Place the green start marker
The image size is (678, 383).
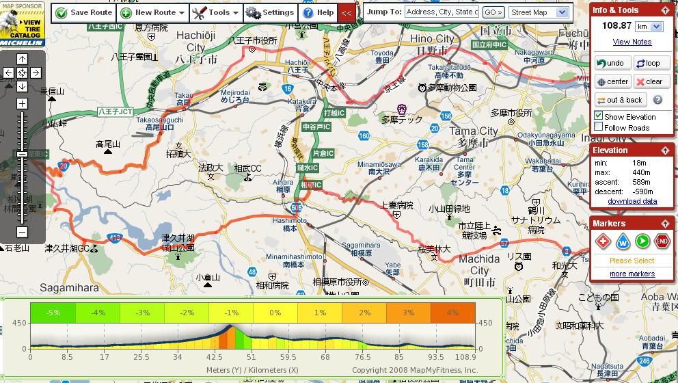point(642,241)
